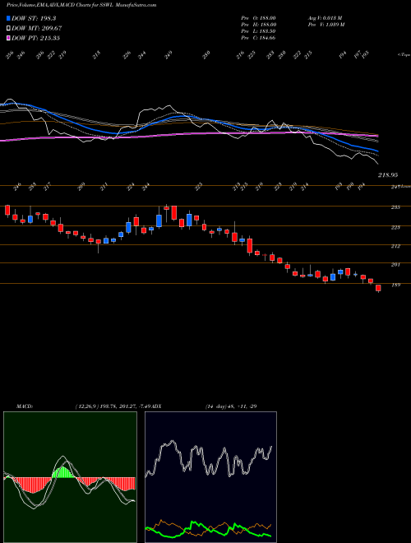Screen dimensions: 411x543
Task: Select the 'DOW PT: 215.35' label
Action: [x=35, y=38]
